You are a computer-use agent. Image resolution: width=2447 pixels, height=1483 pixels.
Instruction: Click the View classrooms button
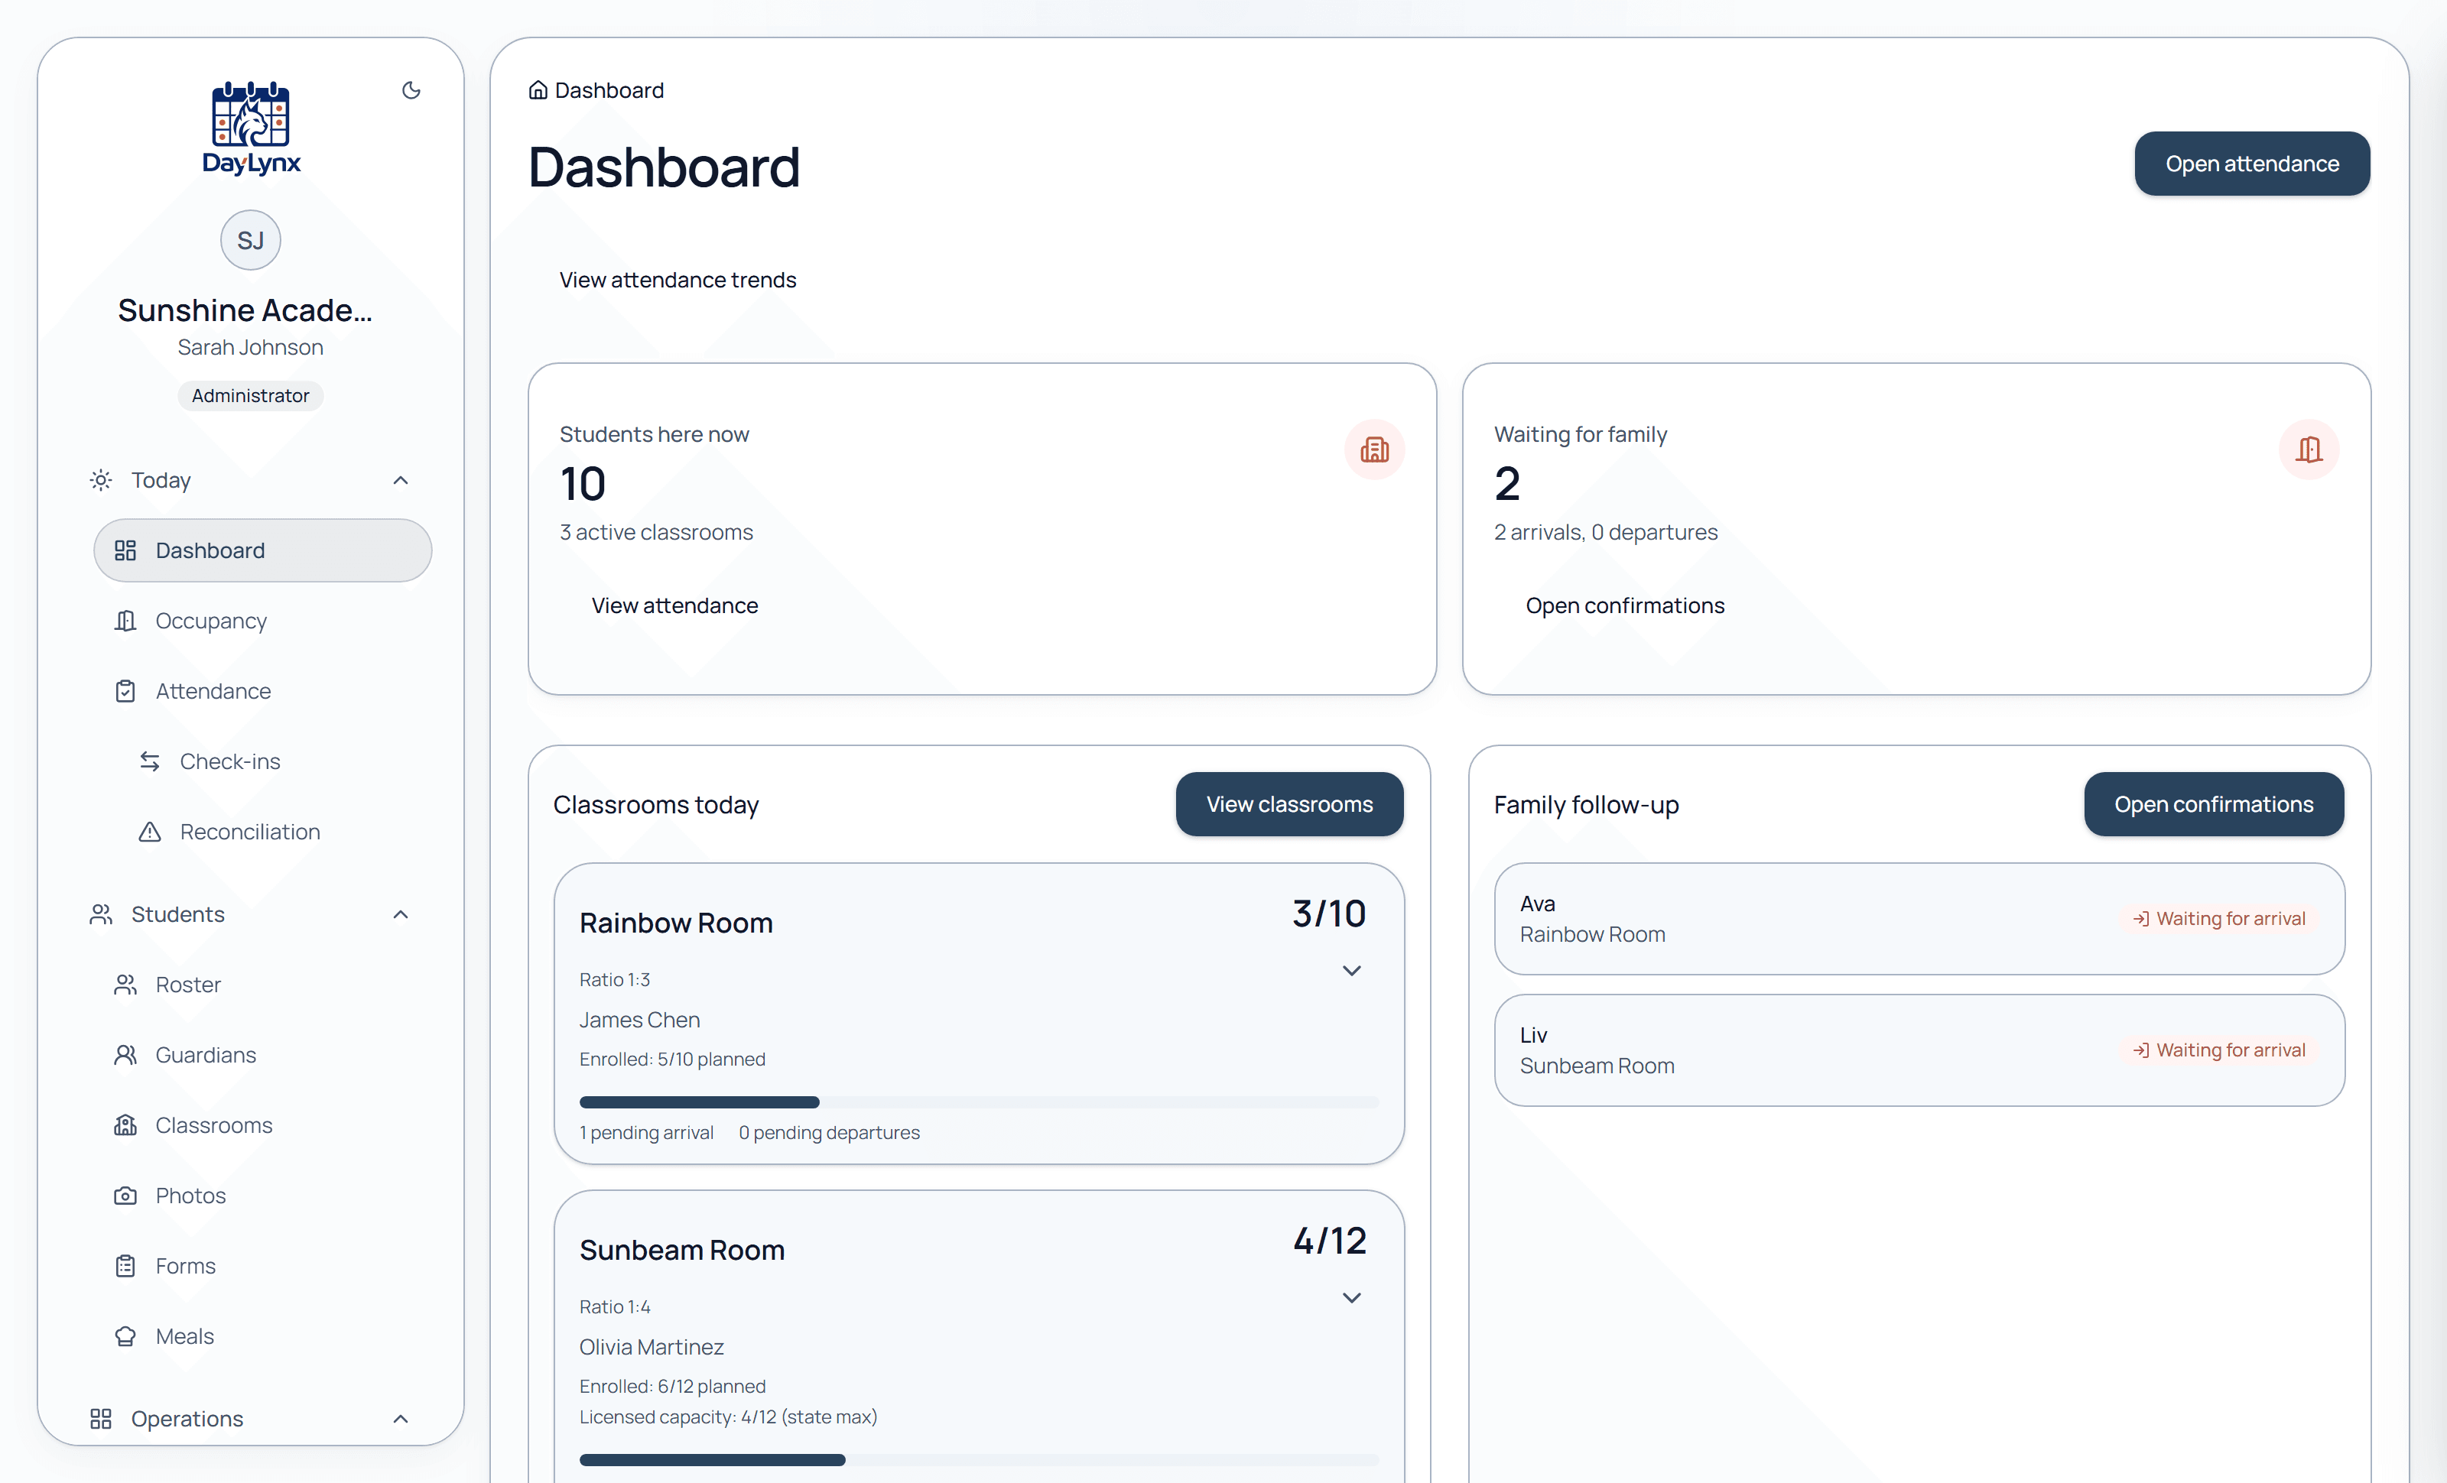(x=1289, y=805)
